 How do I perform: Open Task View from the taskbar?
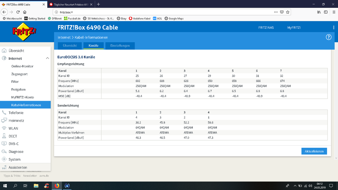[x=25, y=186]
